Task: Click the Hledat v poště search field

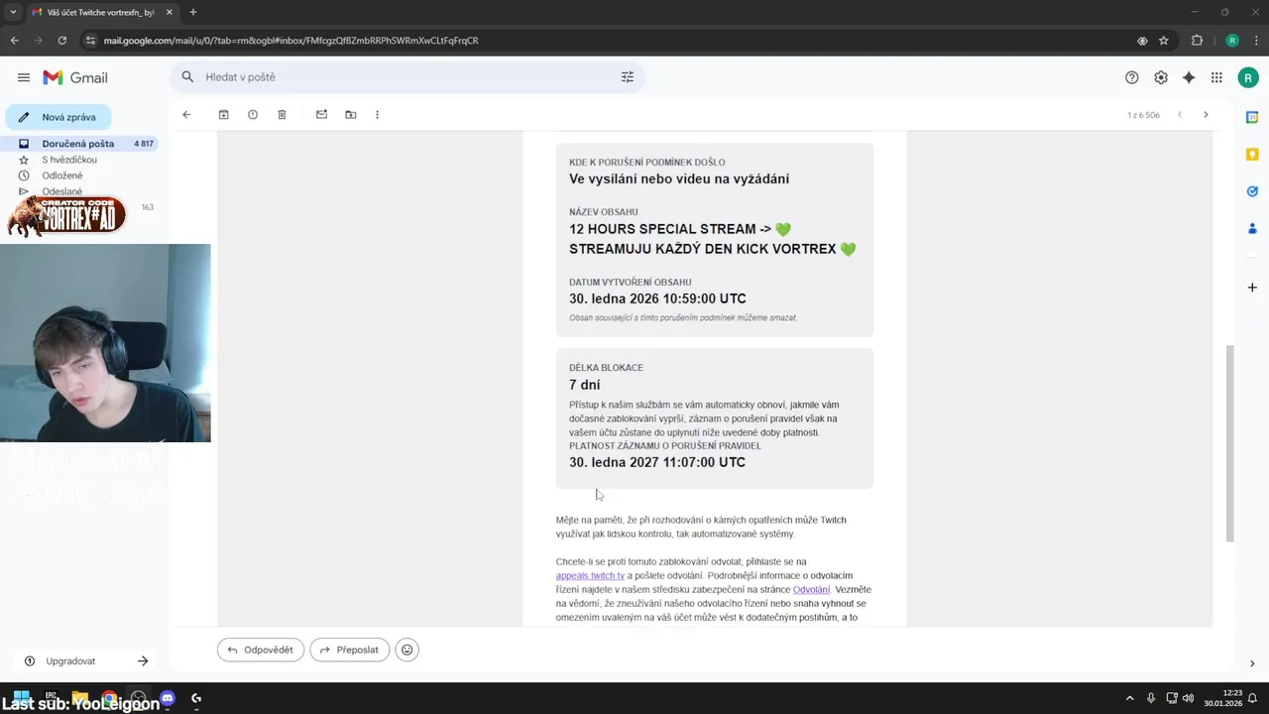Action: pos(406,77)
